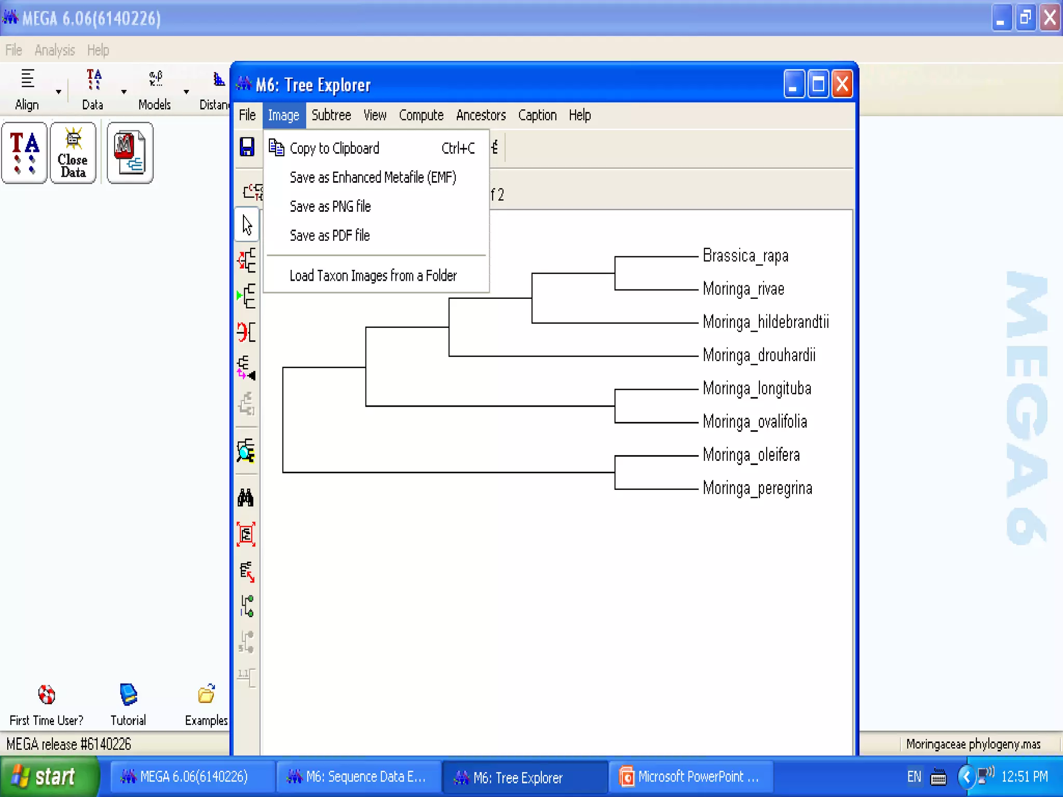Viewport: 1063px width, 797px height.
Task: Select the Moringa_rivae taxon label
Action: 743,289
